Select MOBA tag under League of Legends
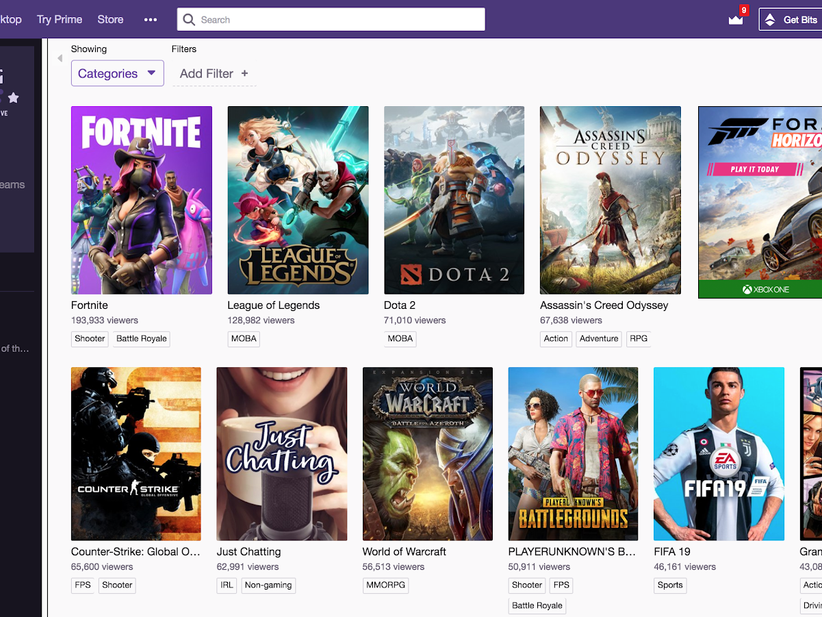The height and width of the screenshot is (617, 822). (244, 338)
